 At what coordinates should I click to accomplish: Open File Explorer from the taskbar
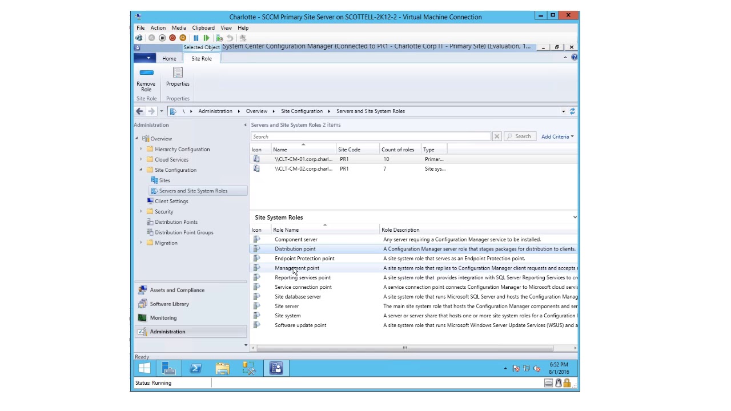[x=222, y=369]
